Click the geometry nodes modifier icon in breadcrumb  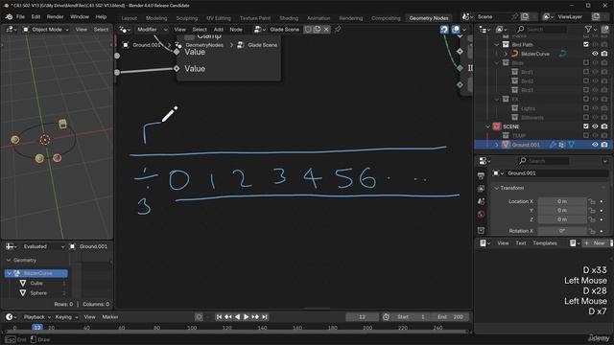coord(178,45)
